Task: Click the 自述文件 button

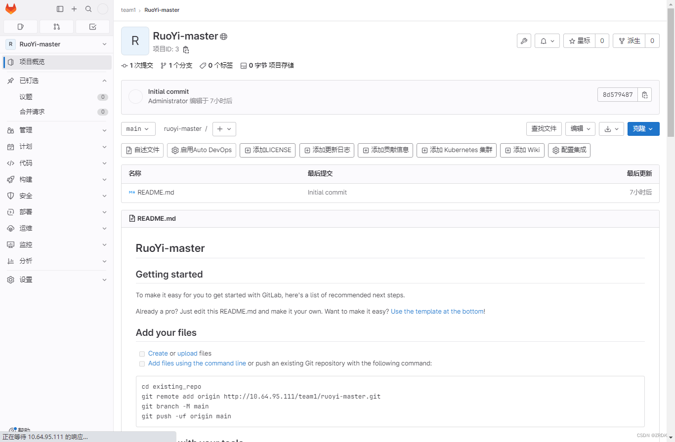Action: coord(142,150)
